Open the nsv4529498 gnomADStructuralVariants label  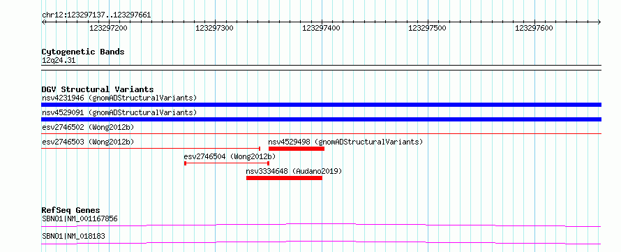pos(345,142)
